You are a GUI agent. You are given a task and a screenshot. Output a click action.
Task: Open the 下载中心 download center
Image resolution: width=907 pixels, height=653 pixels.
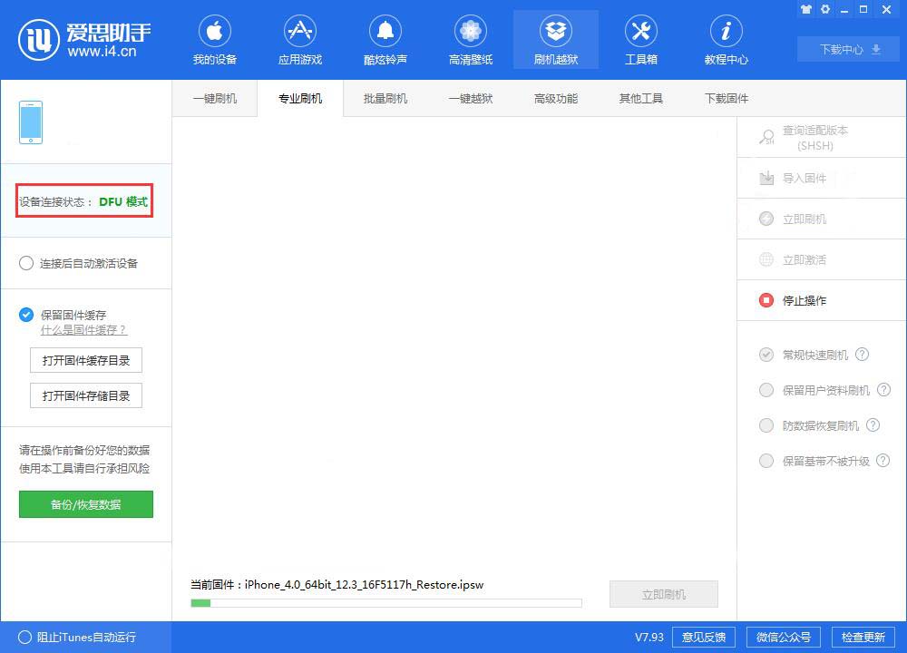847,50
